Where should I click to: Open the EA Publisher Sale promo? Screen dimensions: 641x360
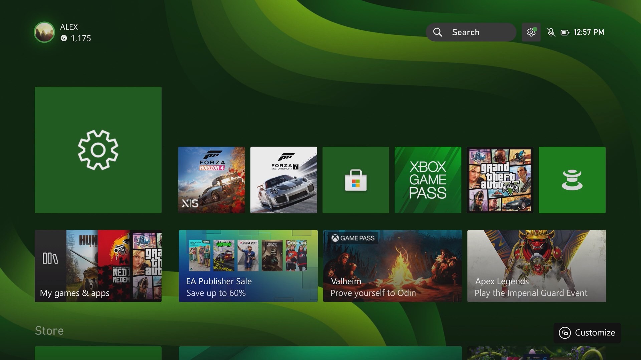point(248,266)
